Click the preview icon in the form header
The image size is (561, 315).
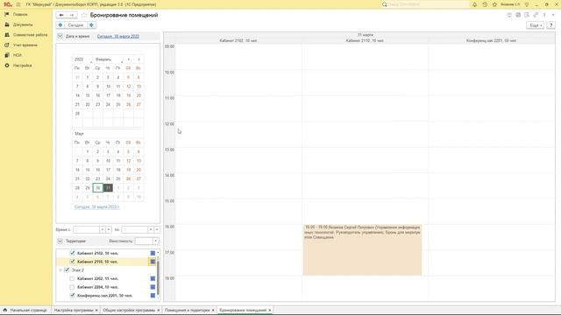(x=527, y=15)
